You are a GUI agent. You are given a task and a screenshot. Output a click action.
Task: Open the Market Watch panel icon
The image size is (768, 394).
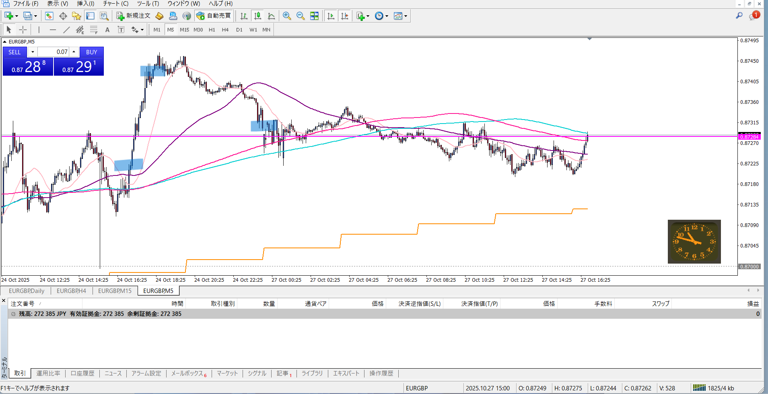pos(49,16)
